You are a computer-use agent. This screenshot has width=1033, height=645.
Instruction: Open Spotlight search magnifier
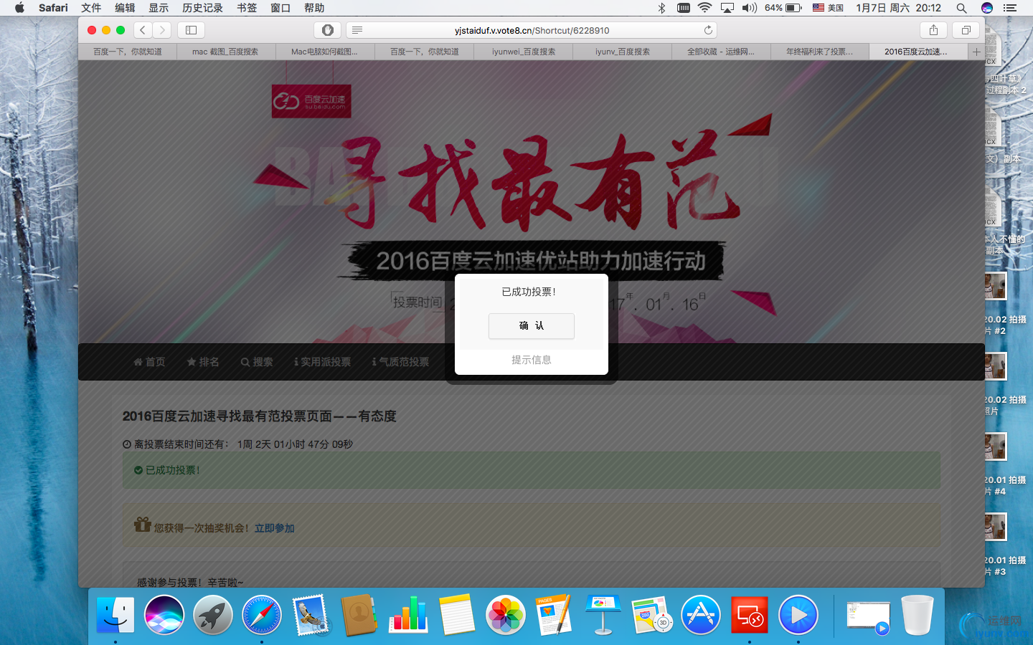[961, 8]
